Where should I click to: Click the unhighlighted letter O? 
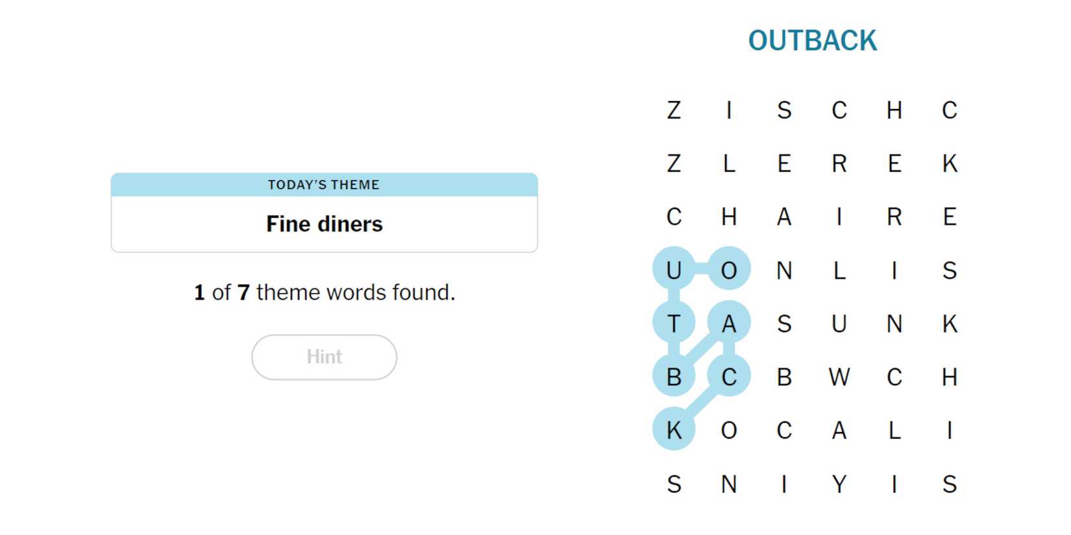pyautogui.click(x=729, y=429)
